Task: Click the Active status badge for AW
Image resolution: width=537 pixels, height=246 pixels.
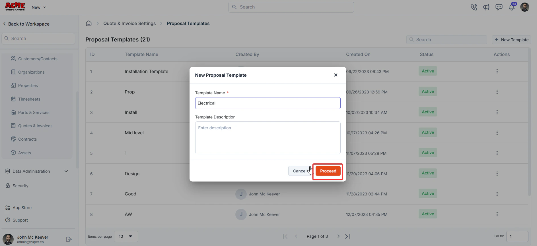Action: (428, 214)
